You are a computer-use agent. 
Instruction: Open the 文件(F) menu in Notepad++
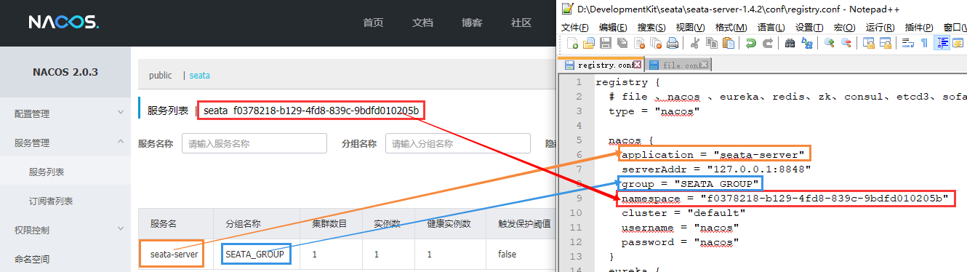(x=574, y=27)
